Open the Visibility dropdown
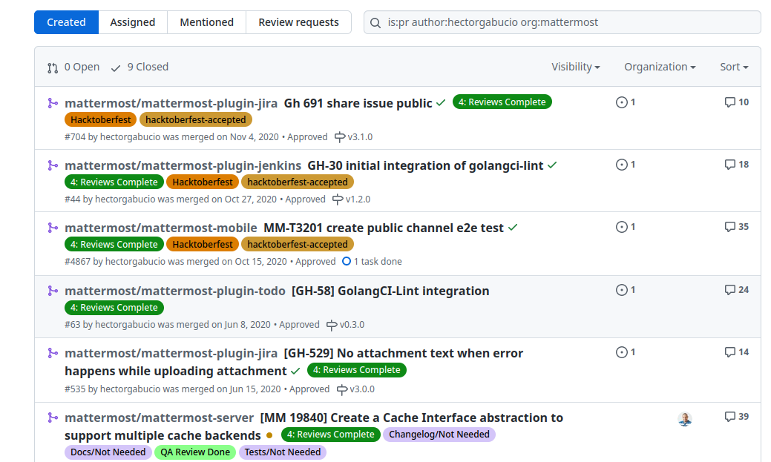The width and height of the screenshot is (771, 462). point(576,66)
